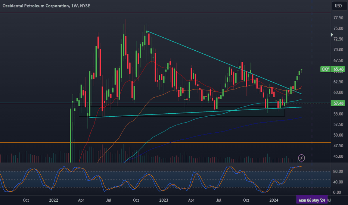Open the USD currency selector

click(338, 6)
